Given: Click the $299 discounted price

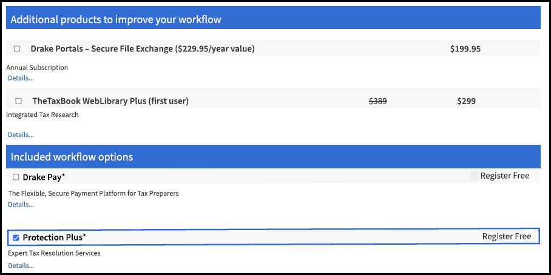Looking at the screenshot, I should tap(466, 101).
